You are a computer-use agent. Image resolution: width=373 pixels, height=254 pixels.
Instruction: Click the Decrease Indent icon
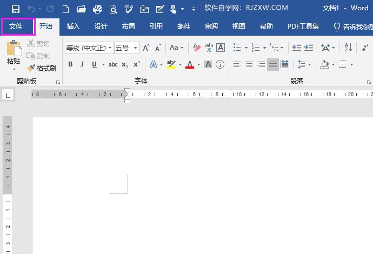[x=296, y=48]
